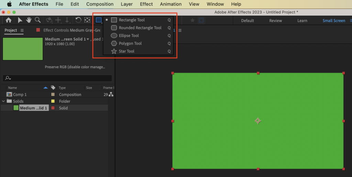
Task: Select Rounded Rectangle Tool in the flyout
Action: coord(140,28)
